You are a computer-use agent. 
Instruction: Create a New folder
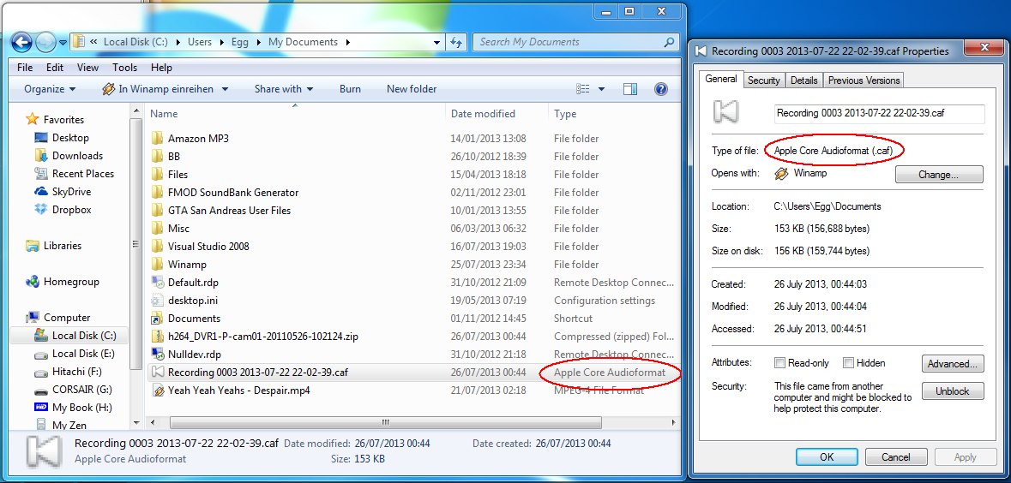click(x=412, y=89)
